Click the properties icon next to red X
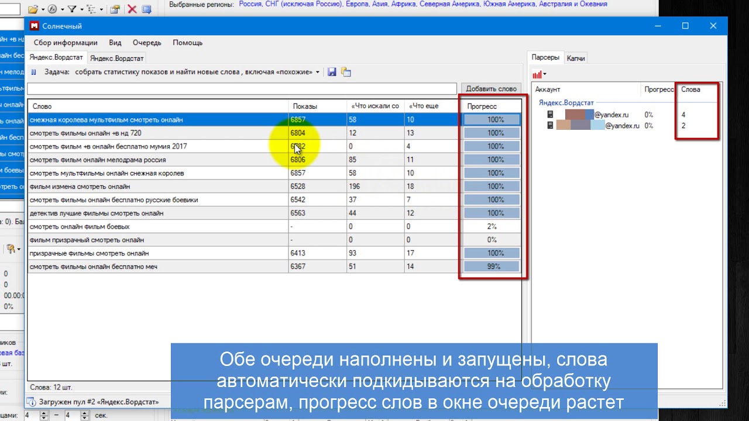The height and width of the screenshot is (421, 749). pos(115,9)
